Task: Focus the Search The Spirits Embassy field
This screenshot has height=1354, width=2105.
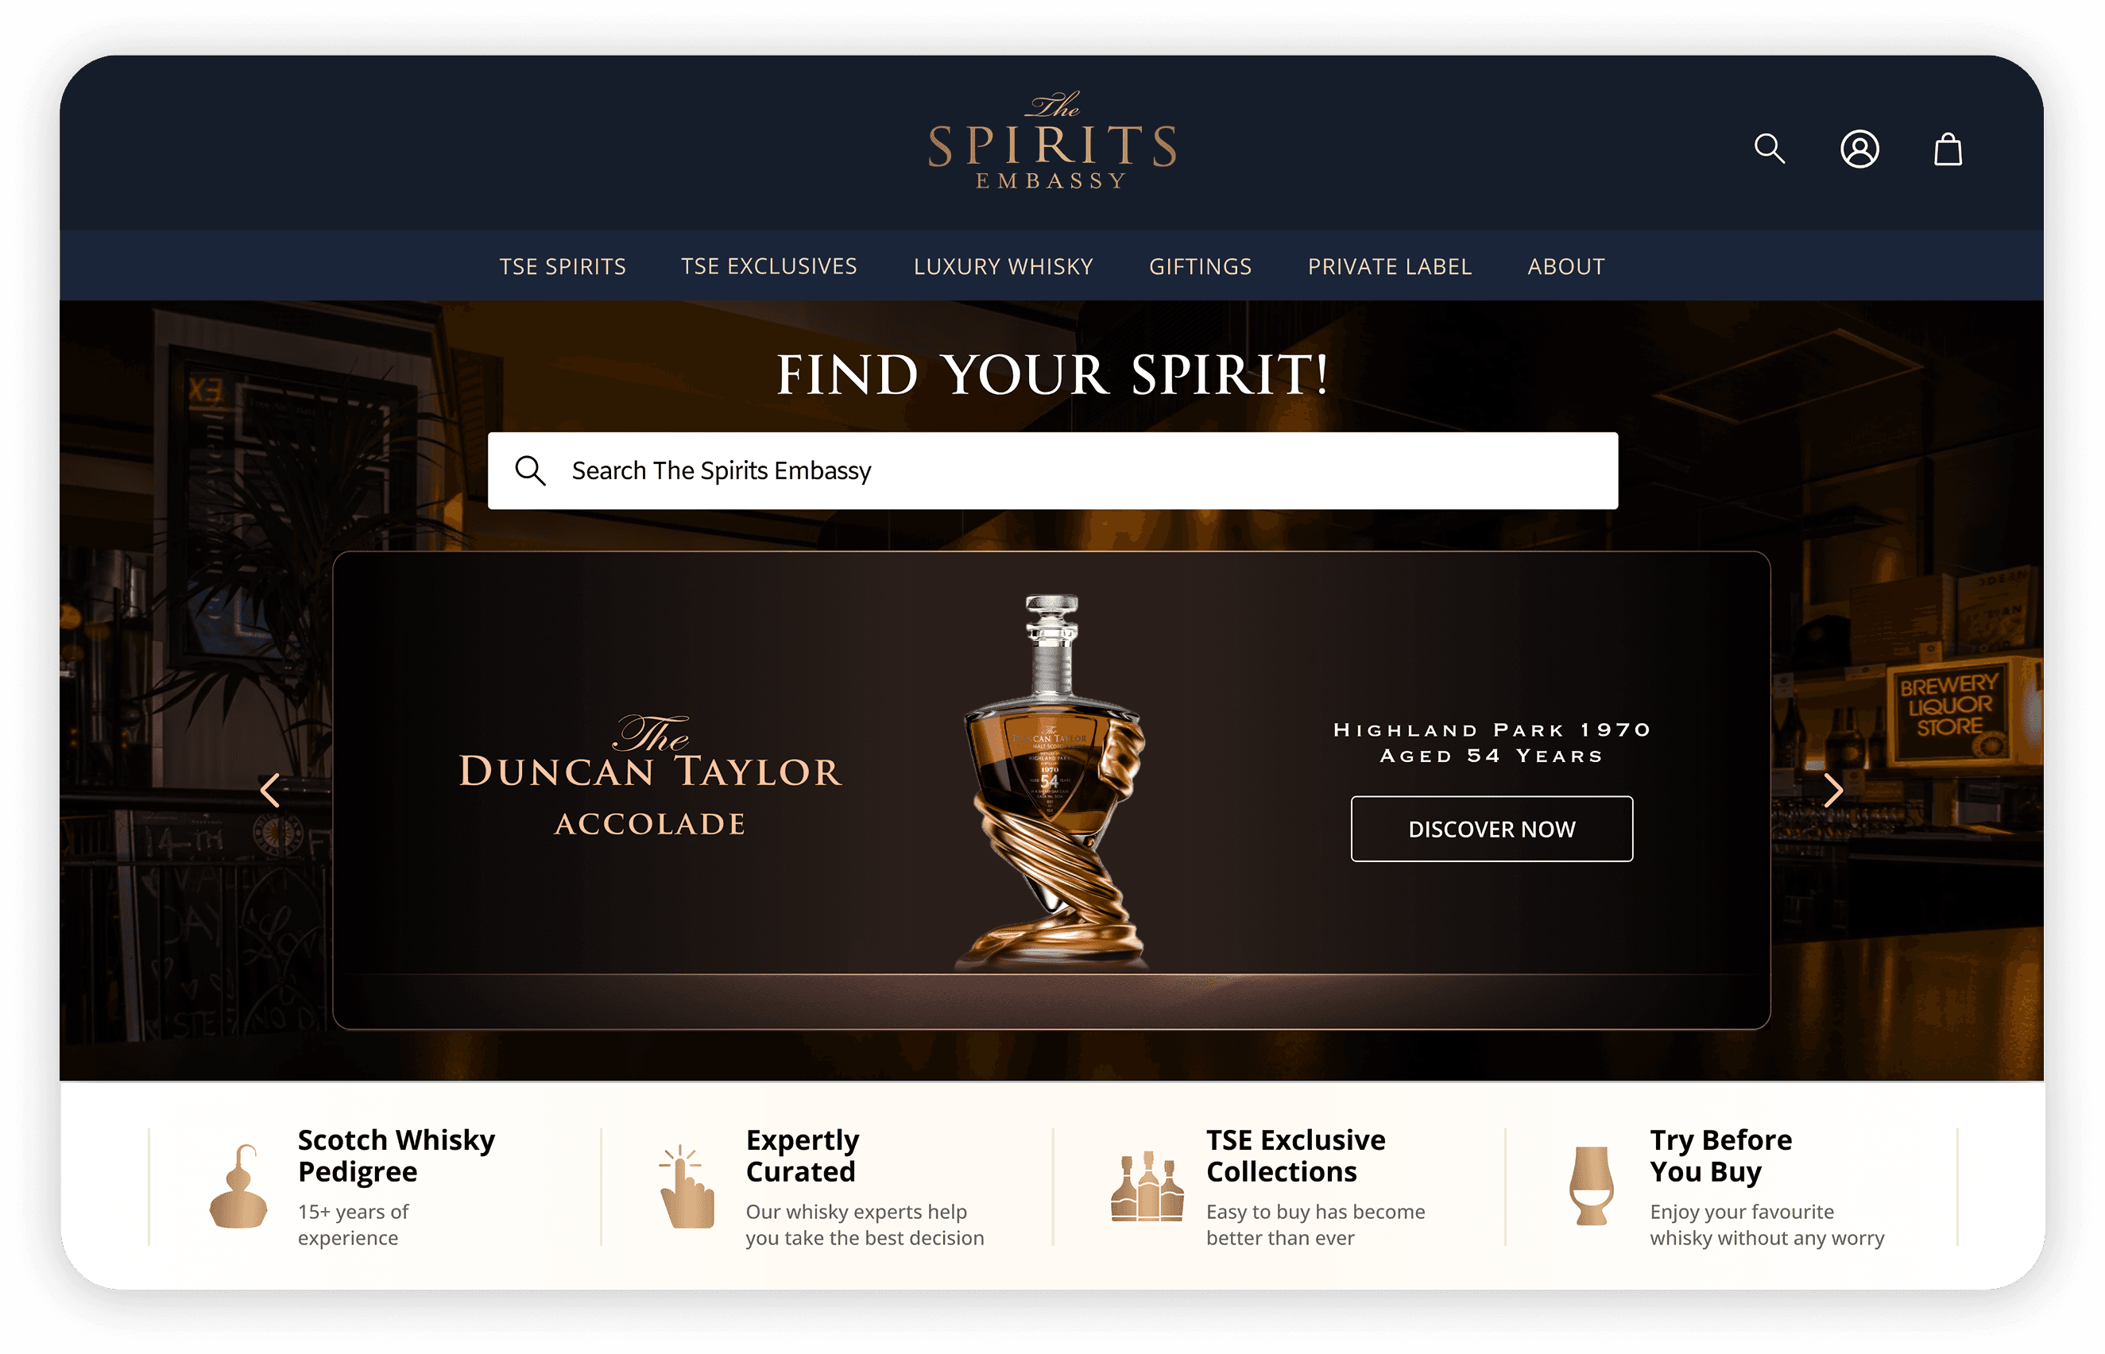Action: 1052,470
